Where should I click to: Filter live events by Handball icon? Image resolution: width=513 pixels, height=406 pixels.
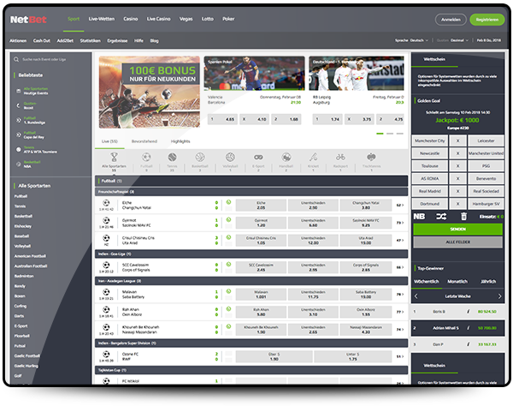pyautogui.click(x=286, y=158)
